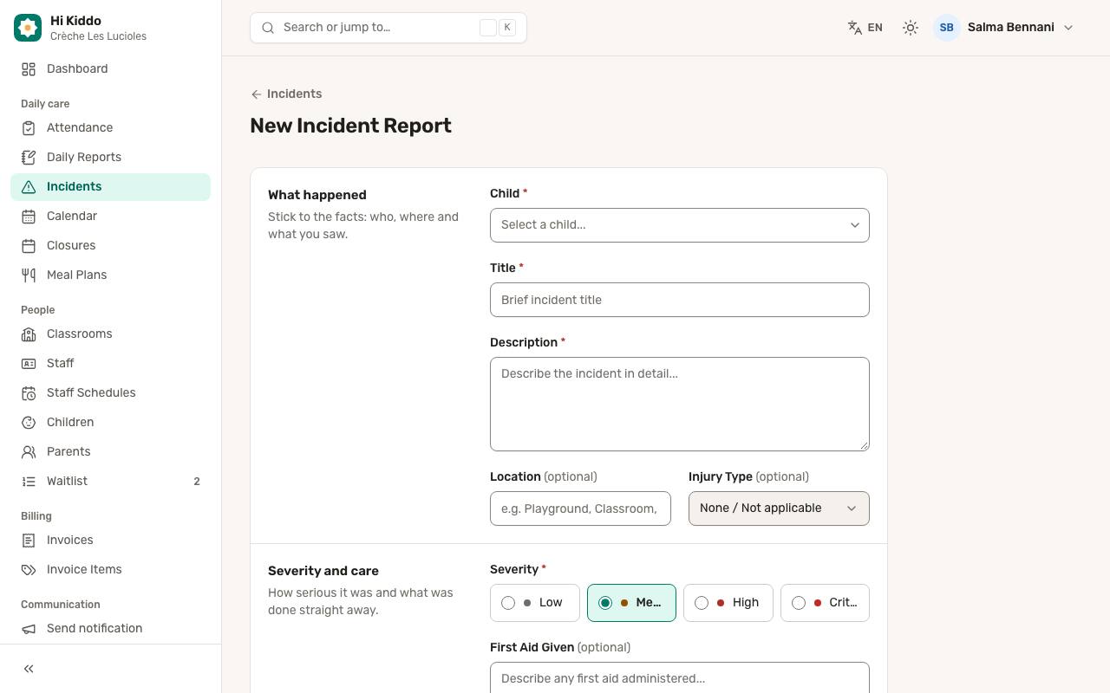Open the EN language switcher
The image size is (1110, 693).
point(865,28)
